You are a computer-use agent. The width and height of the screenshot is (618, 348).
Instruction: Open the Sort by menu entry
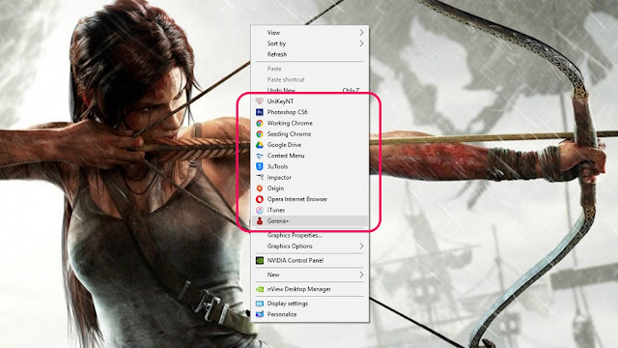tap(310, 43)
